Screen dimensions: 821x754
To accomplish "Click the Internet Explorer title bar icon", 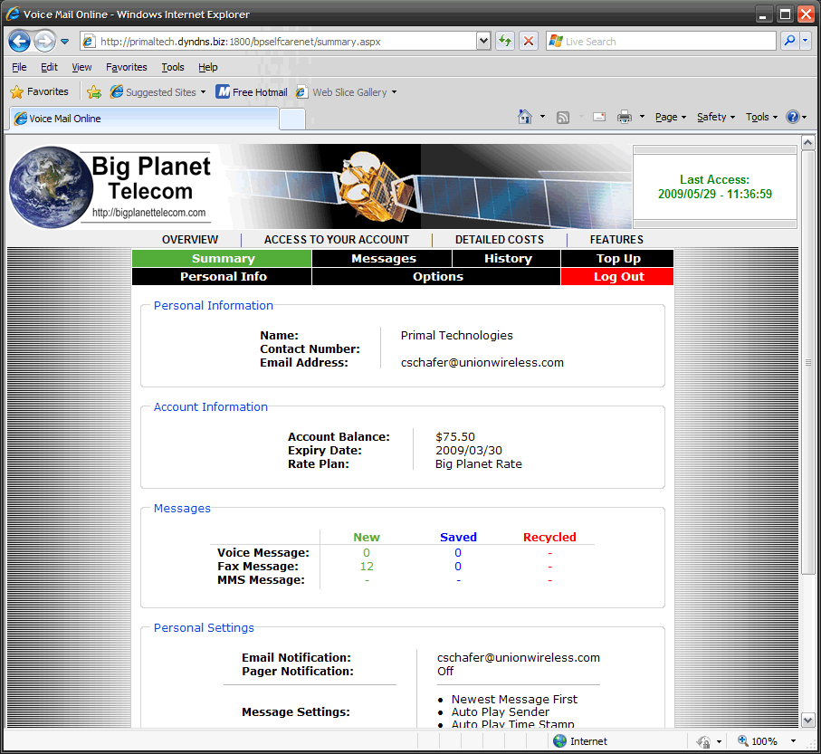I will pyautogui.click(x=13, y=14).
